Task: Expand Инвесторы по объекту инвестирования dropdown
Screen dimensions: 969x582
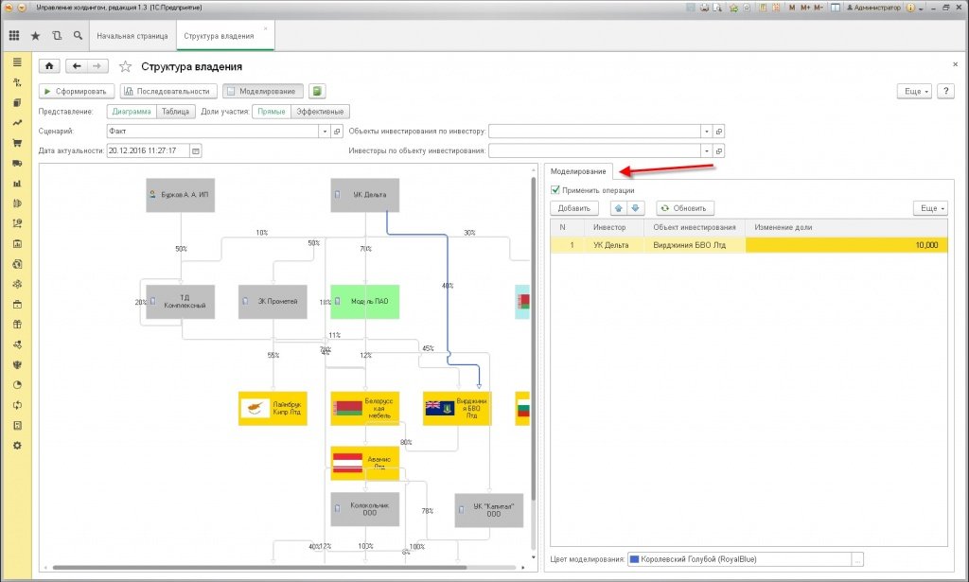Action: 706,150
